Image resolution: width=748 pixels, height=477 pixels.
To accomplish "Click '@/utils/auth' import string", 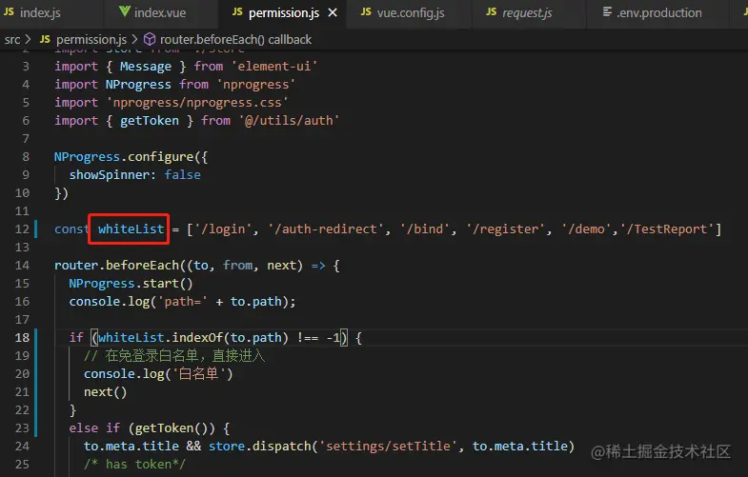I will pos(289,121).
